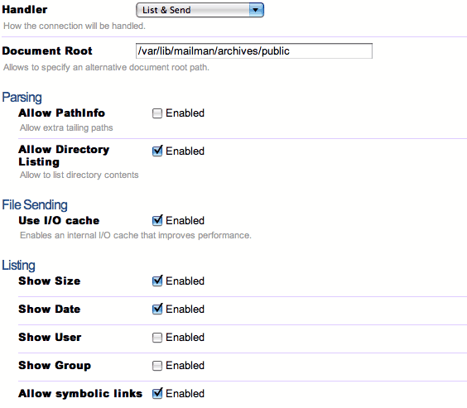The height and width of the screenshot is (408, 467).
Task: Click the Parsing section heading
Action: point(22,98)
